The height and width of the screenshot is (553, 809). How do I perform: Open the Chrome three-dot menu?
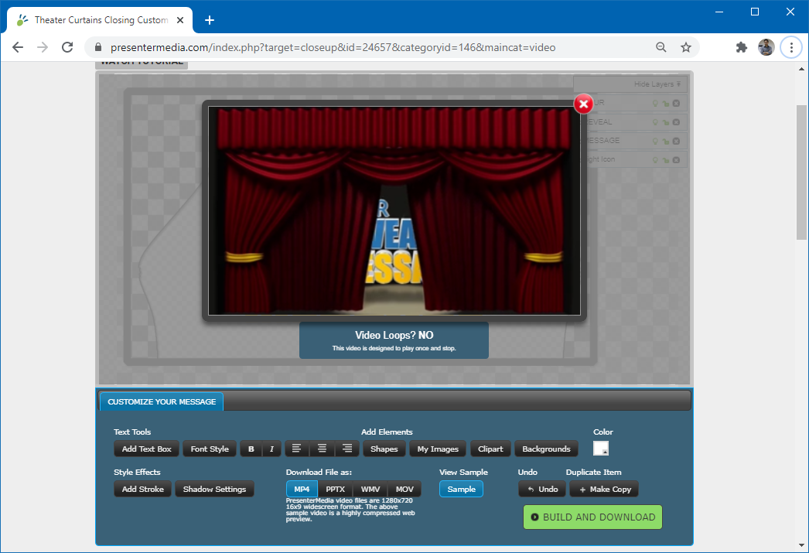(x=790, y=47)
